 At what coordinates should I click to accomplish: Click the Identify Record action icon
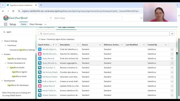(40, 54)
